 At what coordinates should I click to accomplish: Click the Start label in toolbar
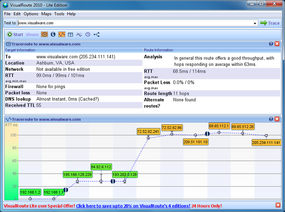[x=18, y=35]
